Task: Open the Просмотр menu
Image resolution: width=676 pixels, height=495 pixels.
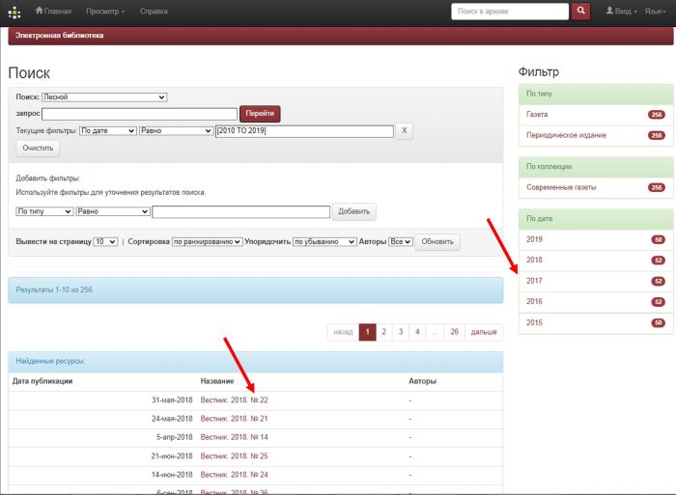Action: [x=105, y=12]
